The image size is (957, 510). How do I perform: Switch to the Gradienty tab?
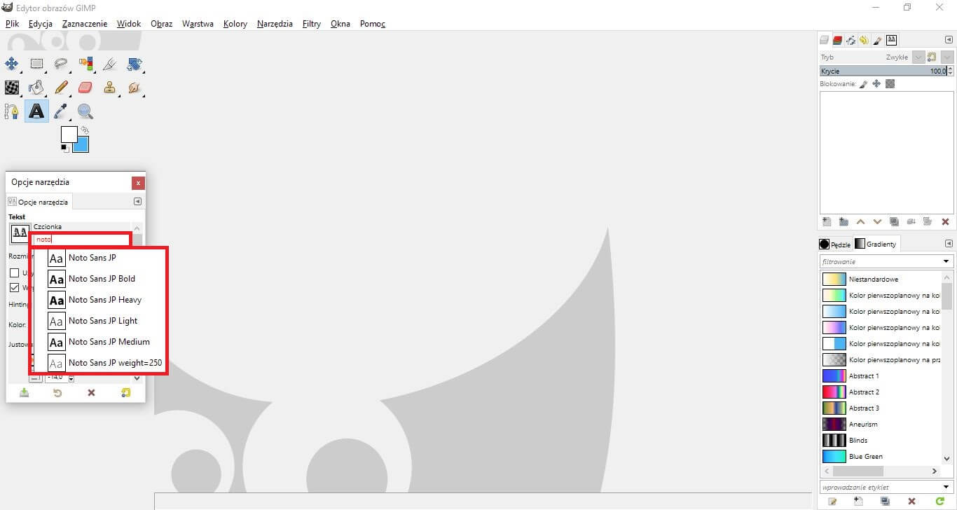pyautogui.click(x=876, y=244)
